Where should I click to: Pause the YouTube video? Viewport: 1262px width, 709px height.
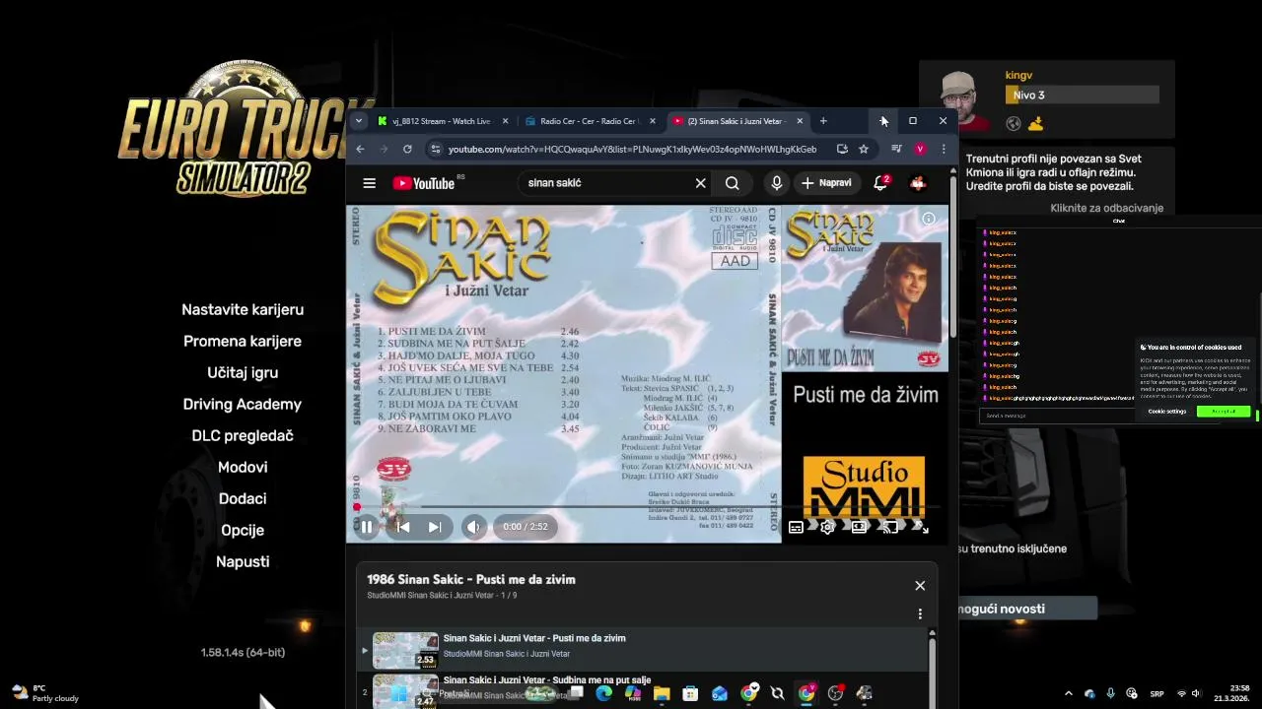[x=367, y=527]
